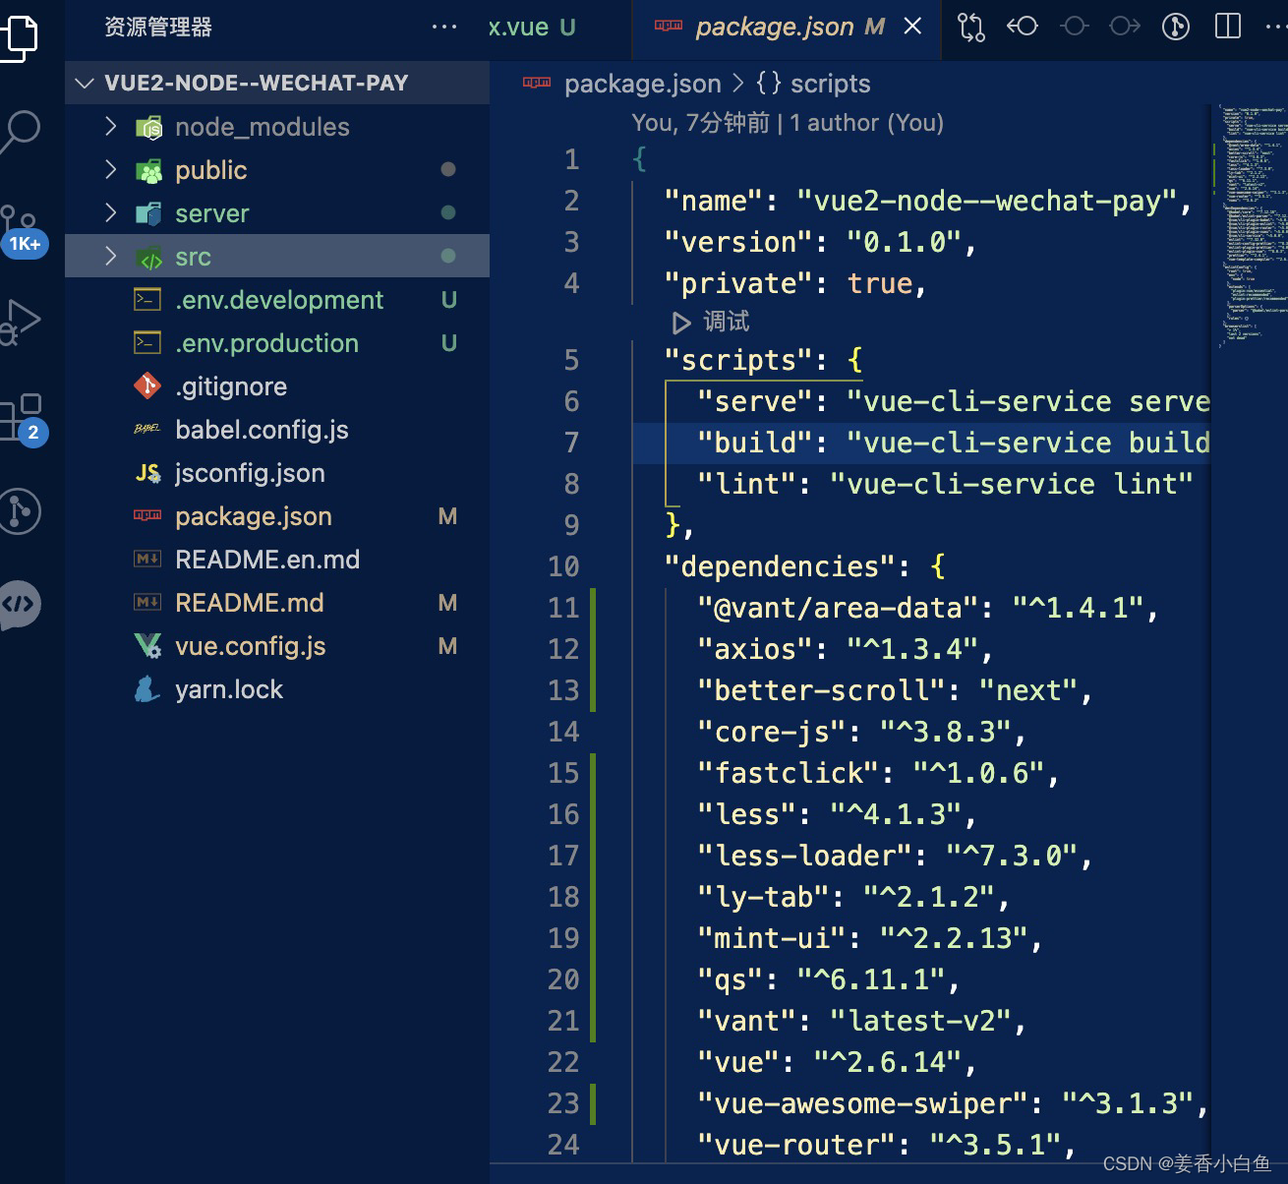Image resolution: width=1288 pixels, height=1184 pixels.
Task: Click the commit circle icon in editor toolbar
Action: (1075, 27)
